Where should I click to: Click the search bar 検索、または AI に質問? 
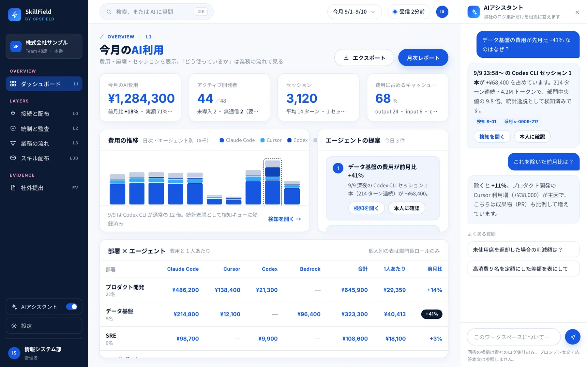pyautogui.click(x=156, y=12)
